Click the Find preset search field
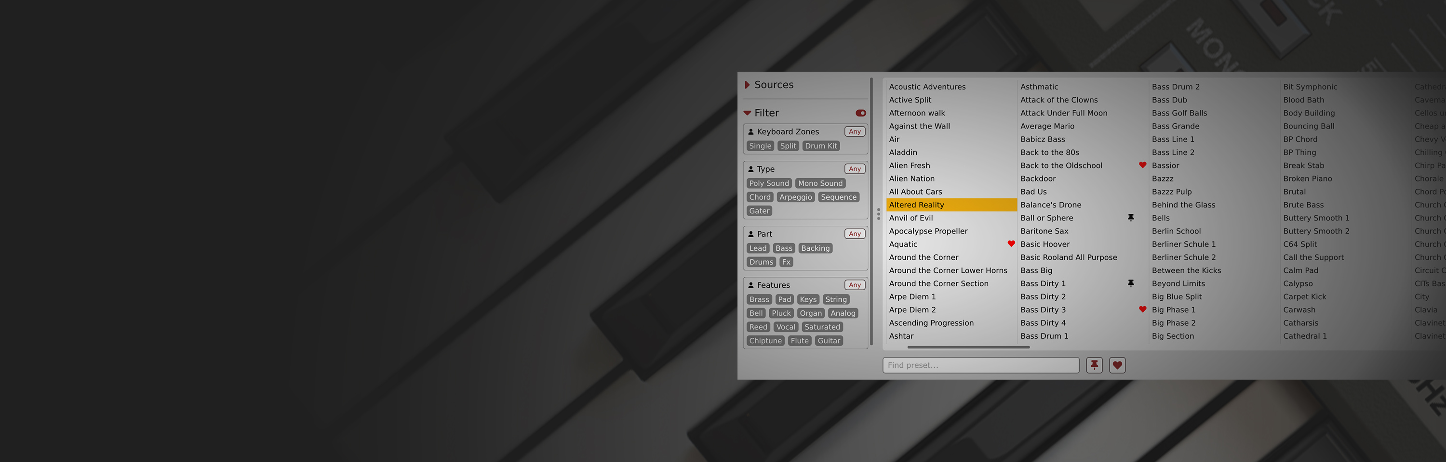This screenshot has width=1446, height=462. pyautogui.click(x=980, y=365)
